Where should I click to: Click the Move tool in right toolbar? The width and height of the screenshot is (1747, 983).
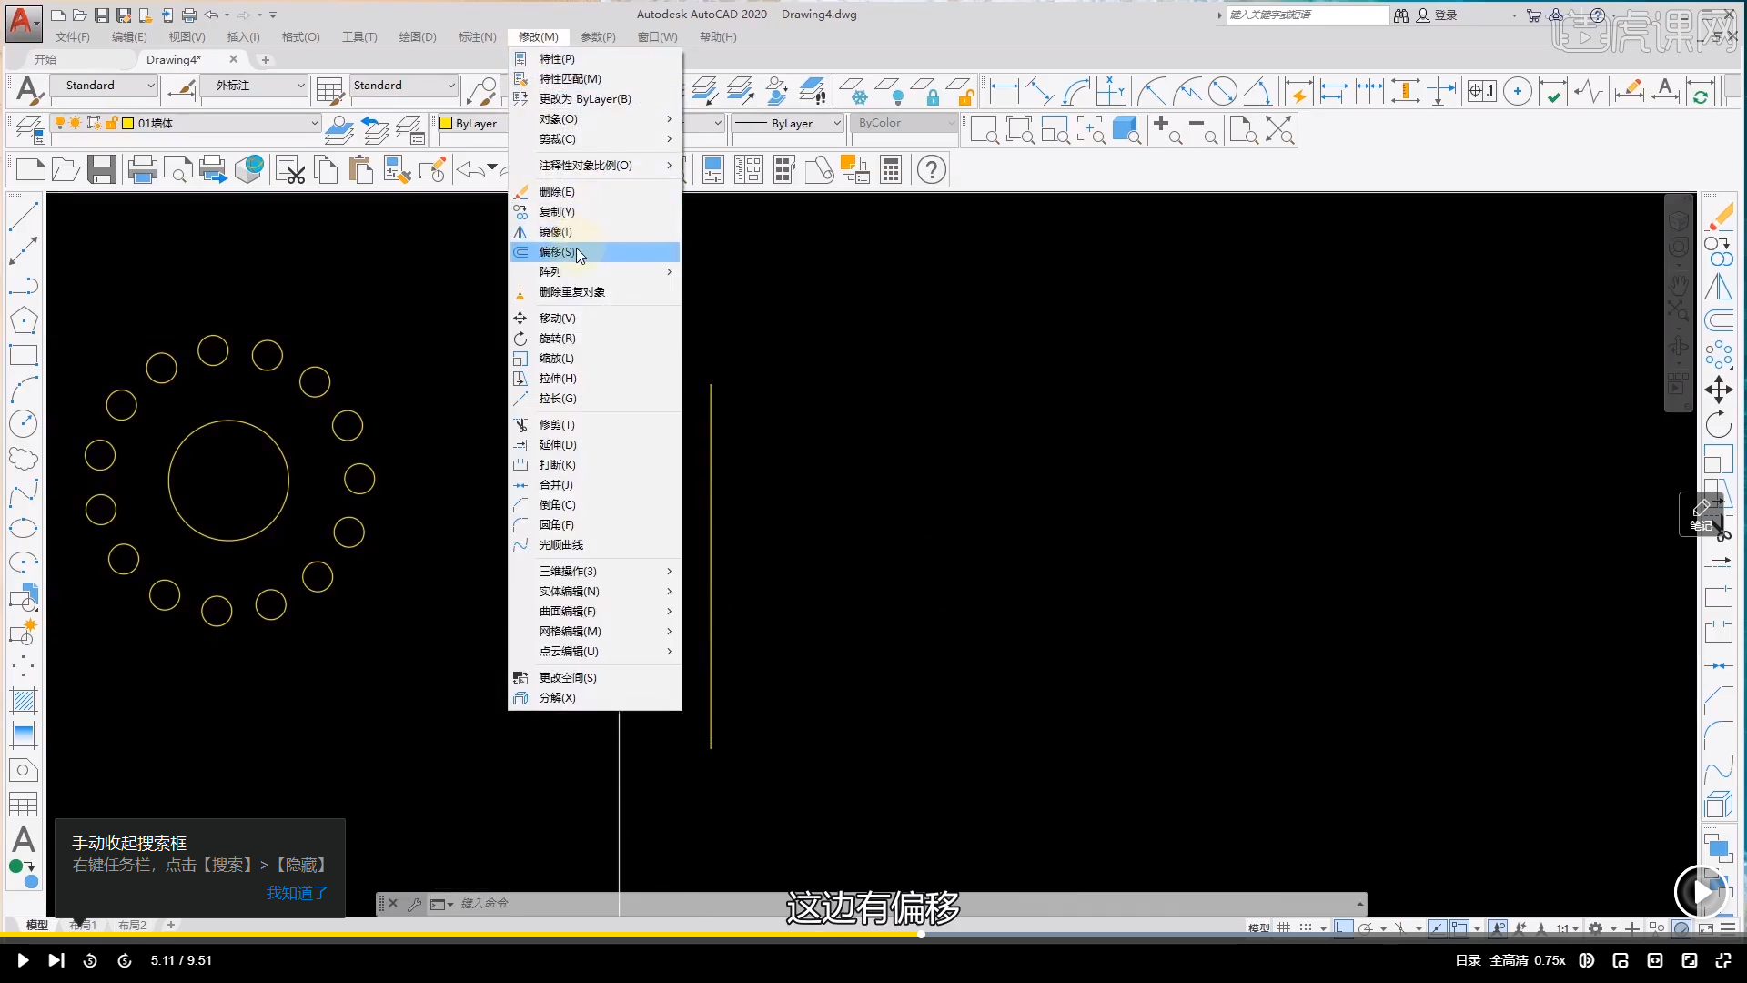[x=1719, y=390]
